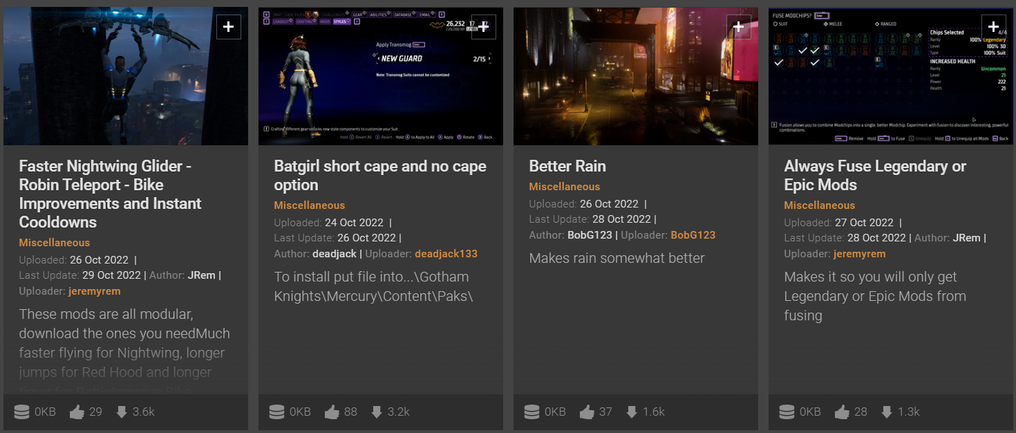Click the download arrow icon showing 1.6k
This screenshot has width=1016, height=433.
(632, 412)
